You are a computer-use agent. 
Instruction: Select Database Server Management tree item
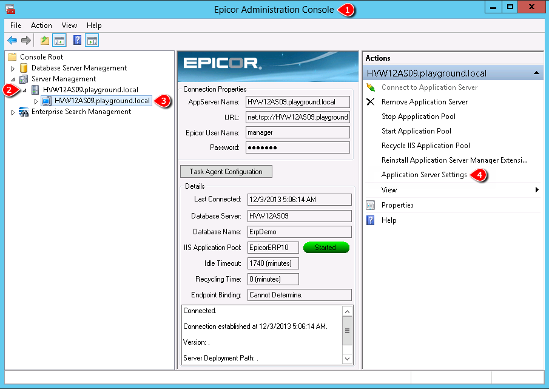(x=79, y=68)
